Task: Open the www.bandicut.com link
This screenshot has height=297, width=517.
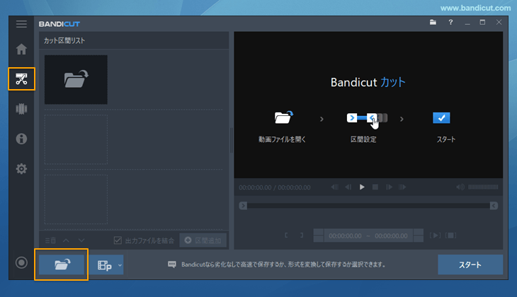Action: coord(475,8)
